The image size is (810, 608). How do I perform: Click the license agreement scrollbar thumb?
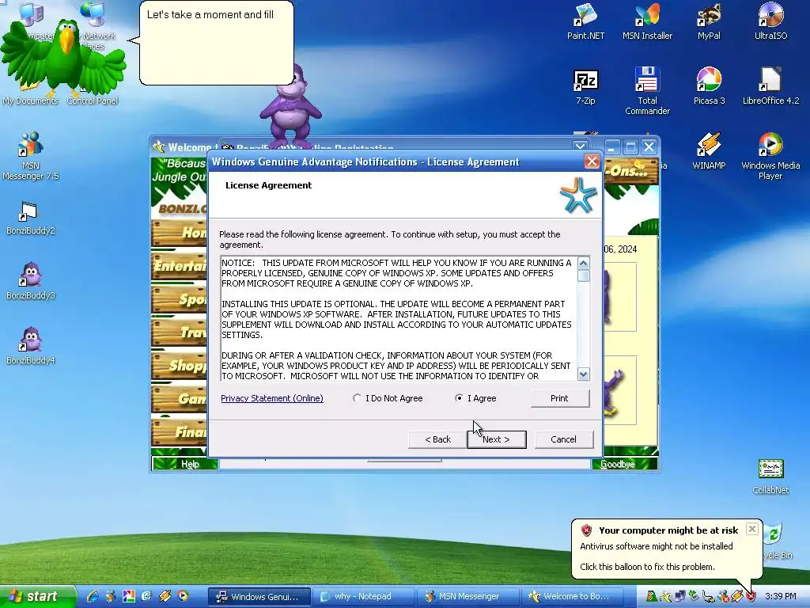(583, 275)
